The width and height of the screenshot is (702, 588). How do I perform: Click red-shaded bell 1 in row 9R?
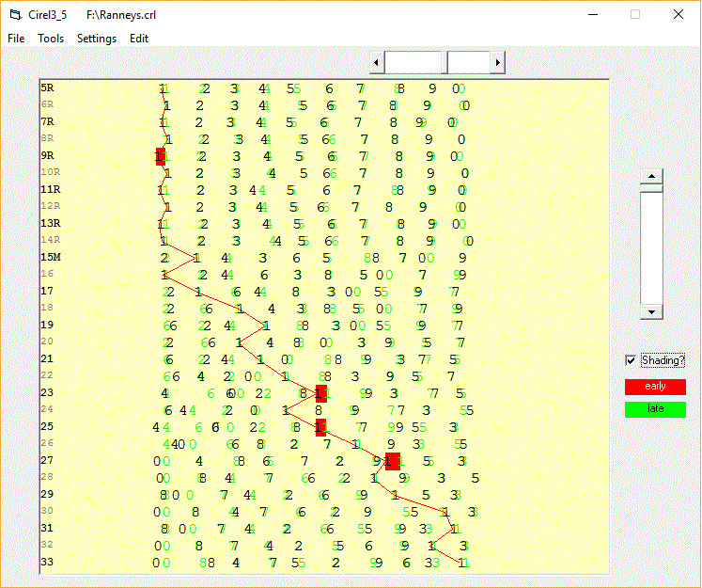pyautogui.click(x=161, y=156)
